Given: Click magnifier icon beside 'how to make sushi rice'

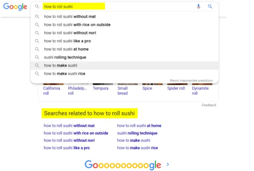Looking at the screenshot, I should click(37, 74).
